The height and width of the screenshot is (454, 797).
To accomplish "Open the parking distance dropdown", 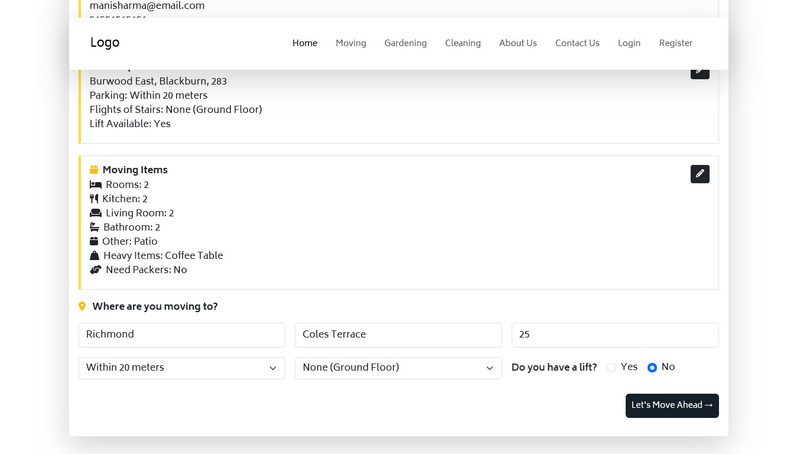I will (182, 368).
